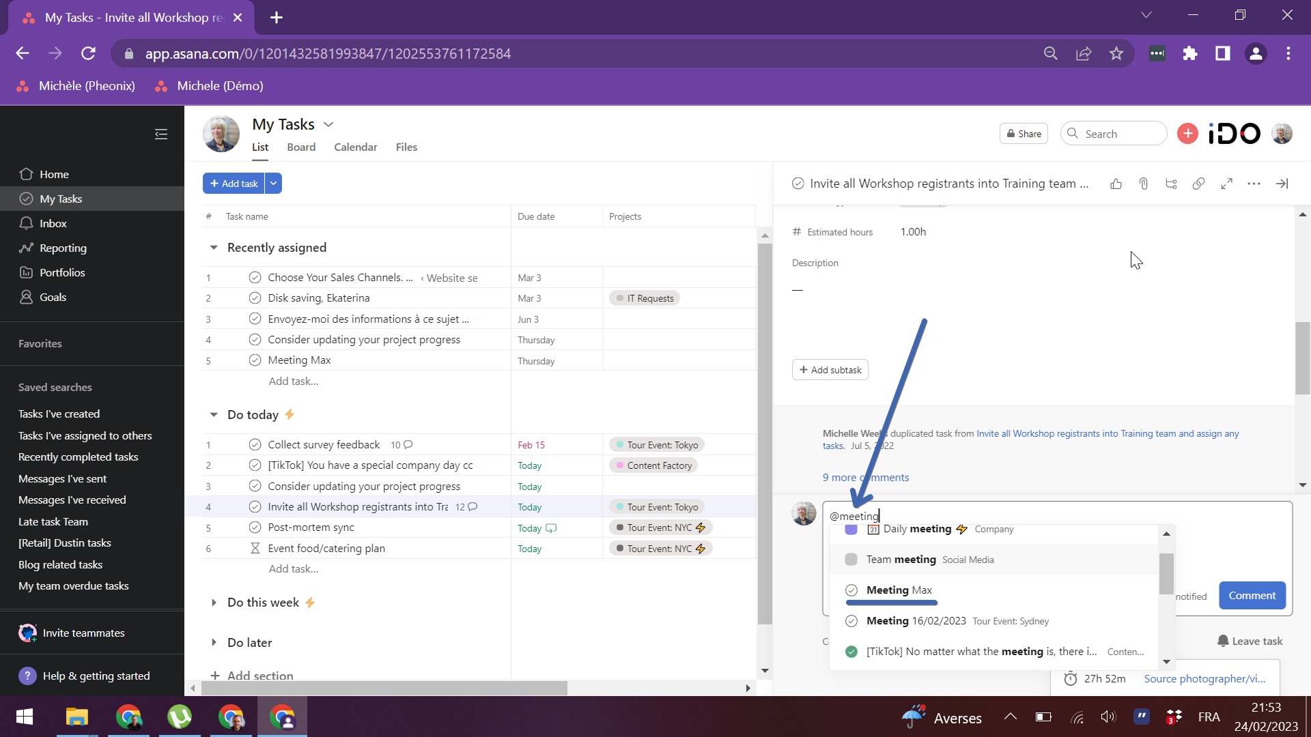Image resolution: width=1311 pixels, height=737 pixels.
Task: Attach a file with paperclip icon
Action: tap(1144, 184)
